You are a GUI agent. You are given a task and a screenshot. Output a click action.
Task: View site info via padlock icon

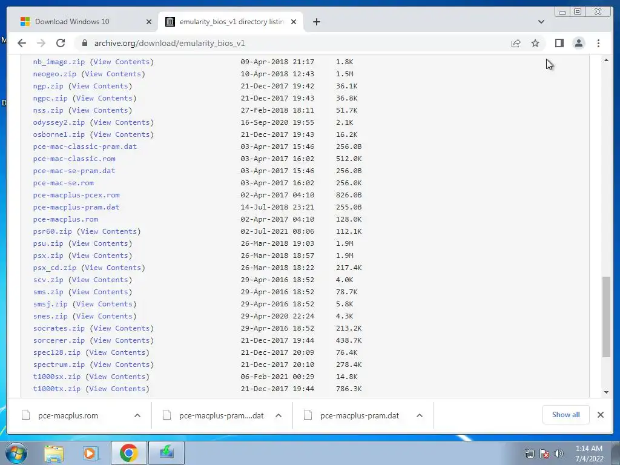85,43
